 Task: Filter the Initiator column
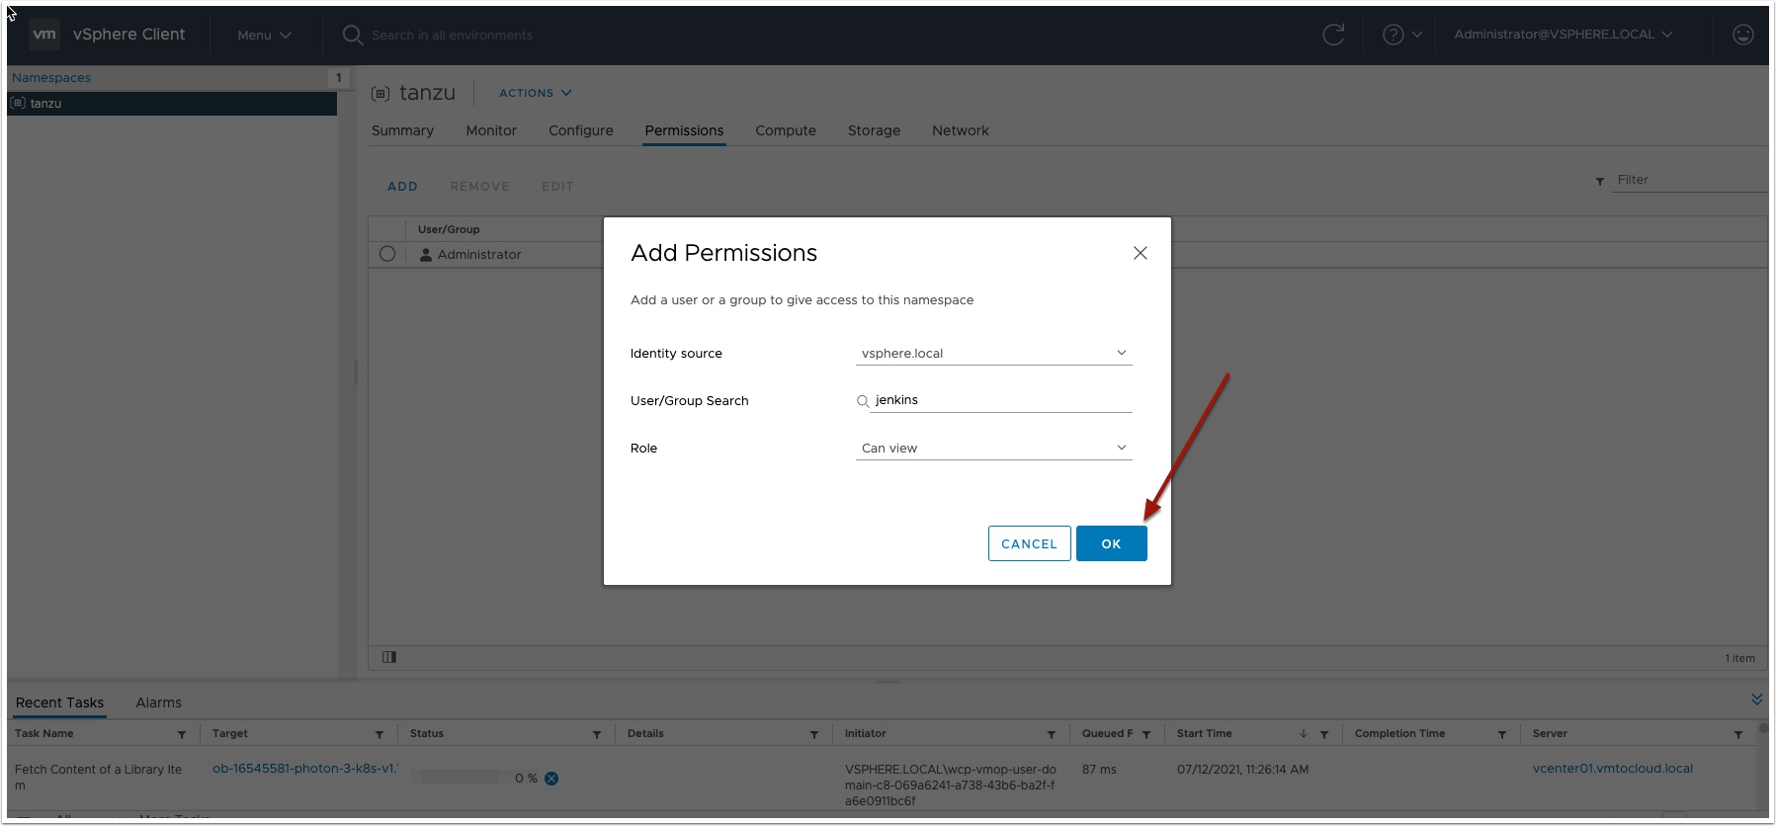click(x=1052, y=734)
